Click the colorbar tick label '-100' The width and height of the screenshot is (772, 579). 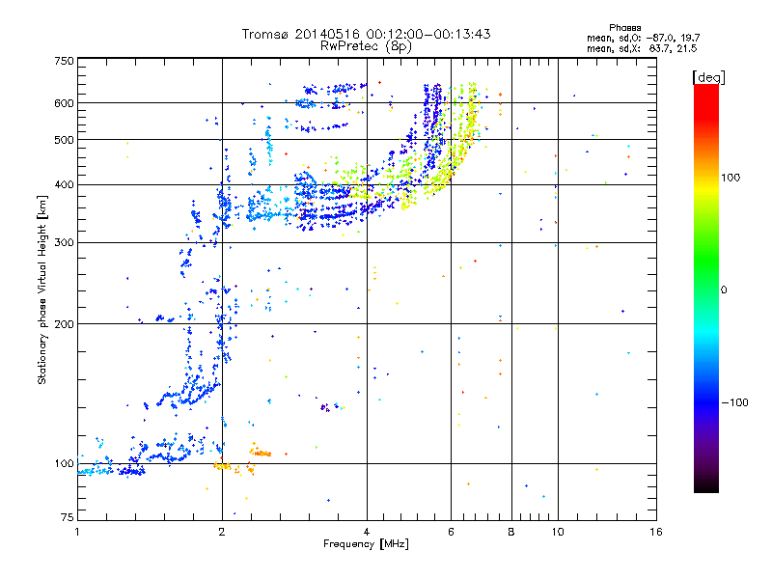coord(734,402)
